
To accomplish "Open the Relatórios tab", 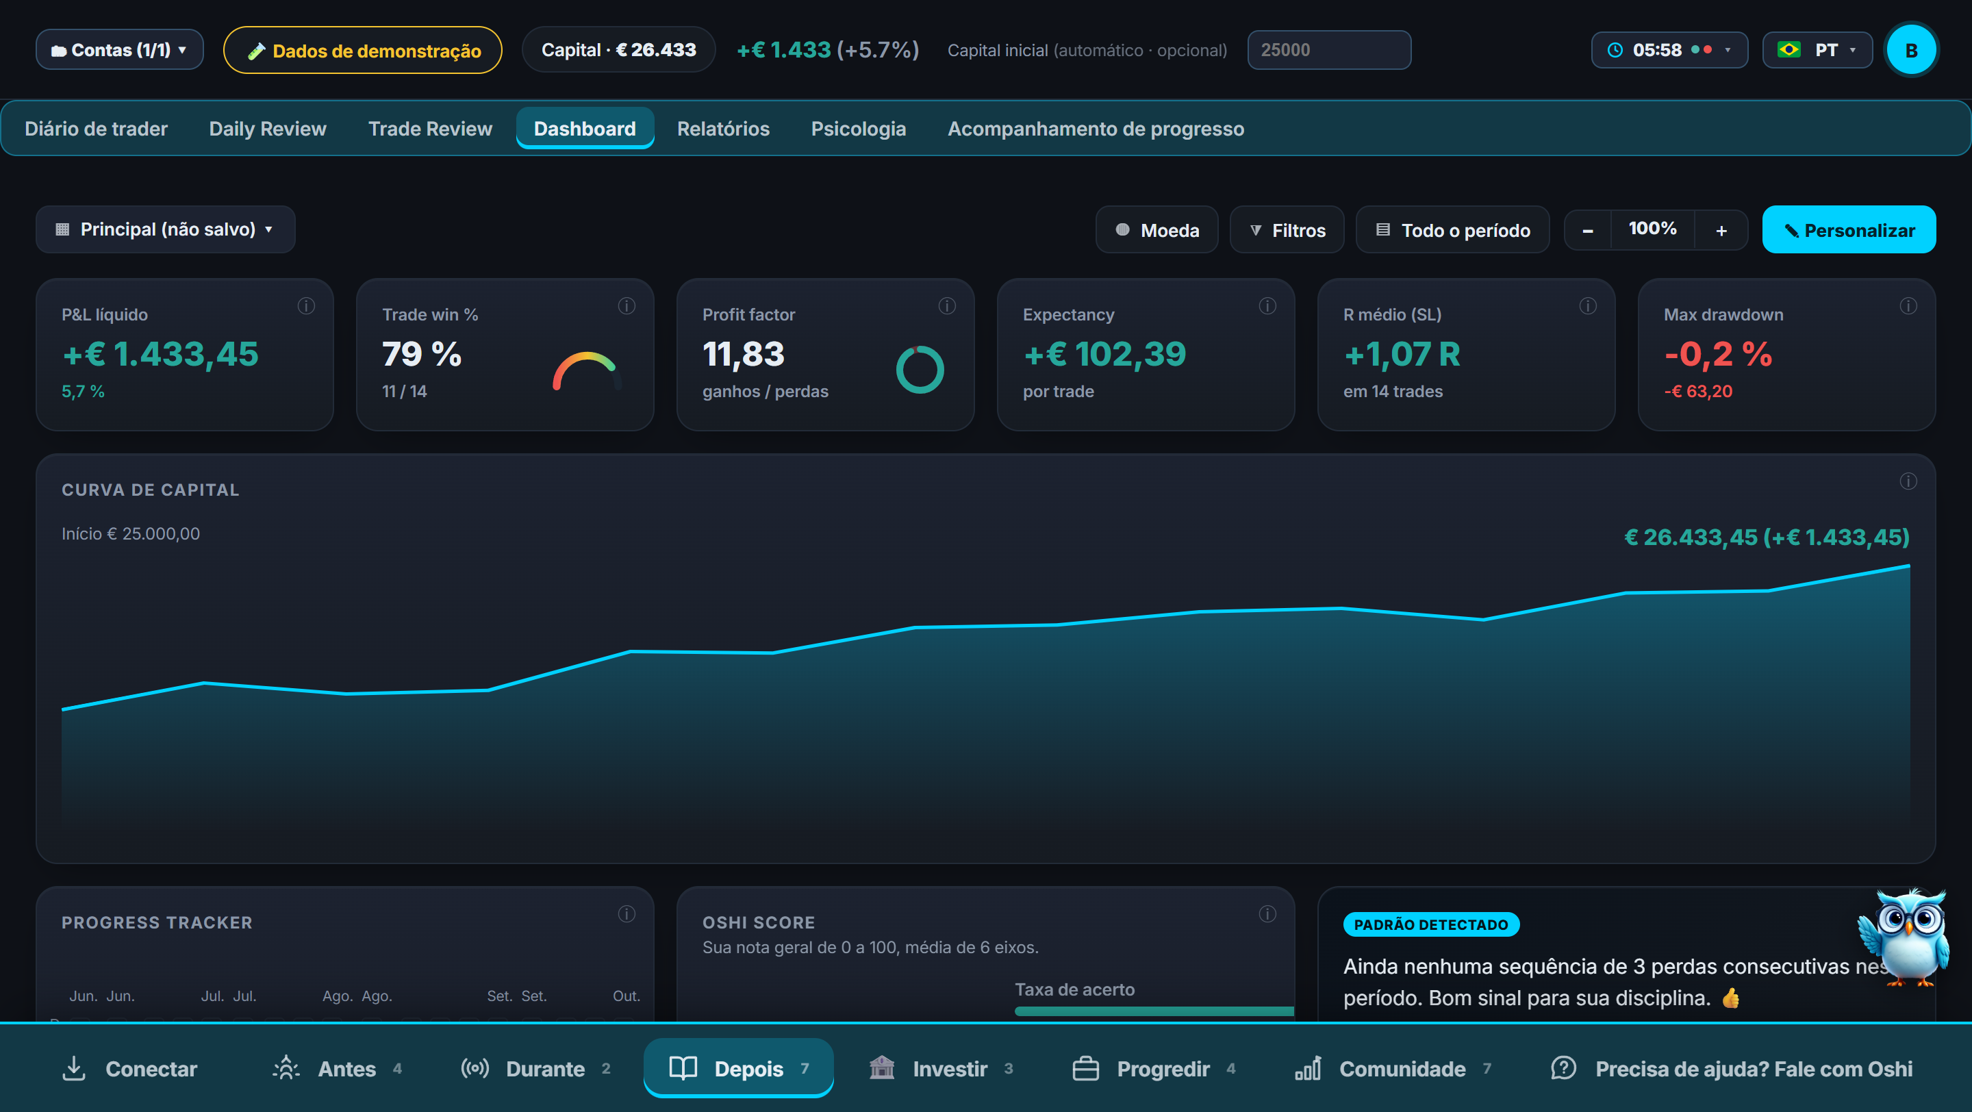I will (724, 129).
